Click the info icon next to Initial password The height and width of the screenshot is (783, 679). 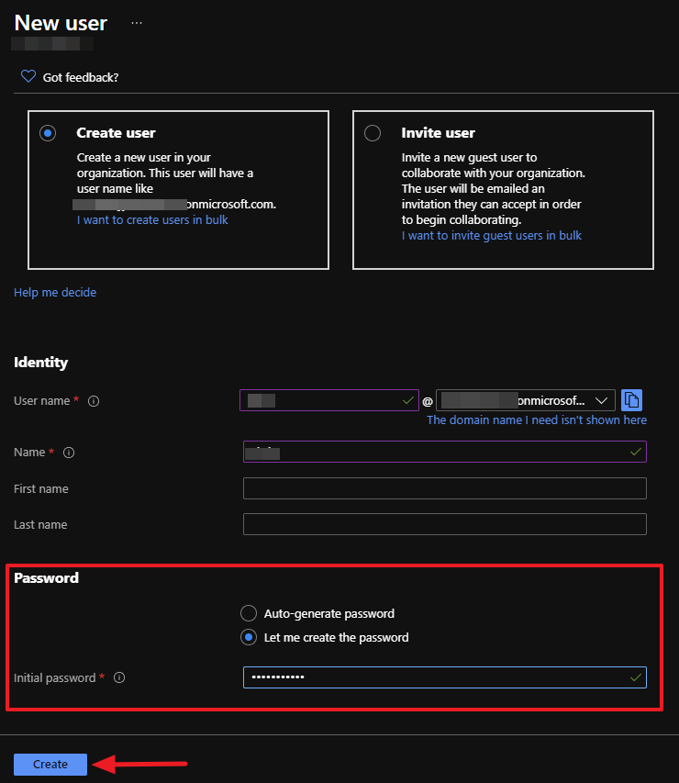(119, 678)
